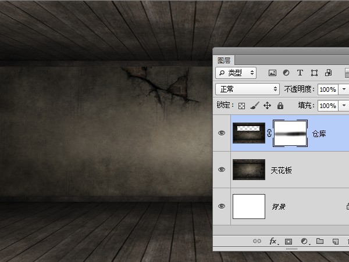Open the 填充 slider arrow
Screen dimensions: 349x262
point(344,106)
